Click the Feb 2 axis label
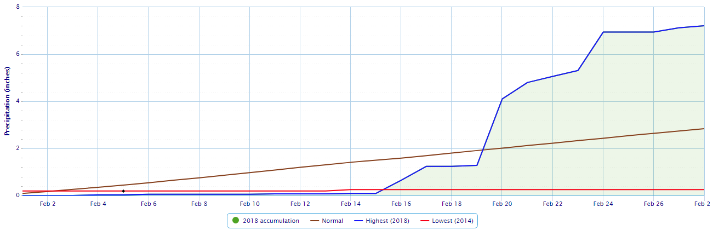Viewport: 713px width, 230px height. pos(47,204)
